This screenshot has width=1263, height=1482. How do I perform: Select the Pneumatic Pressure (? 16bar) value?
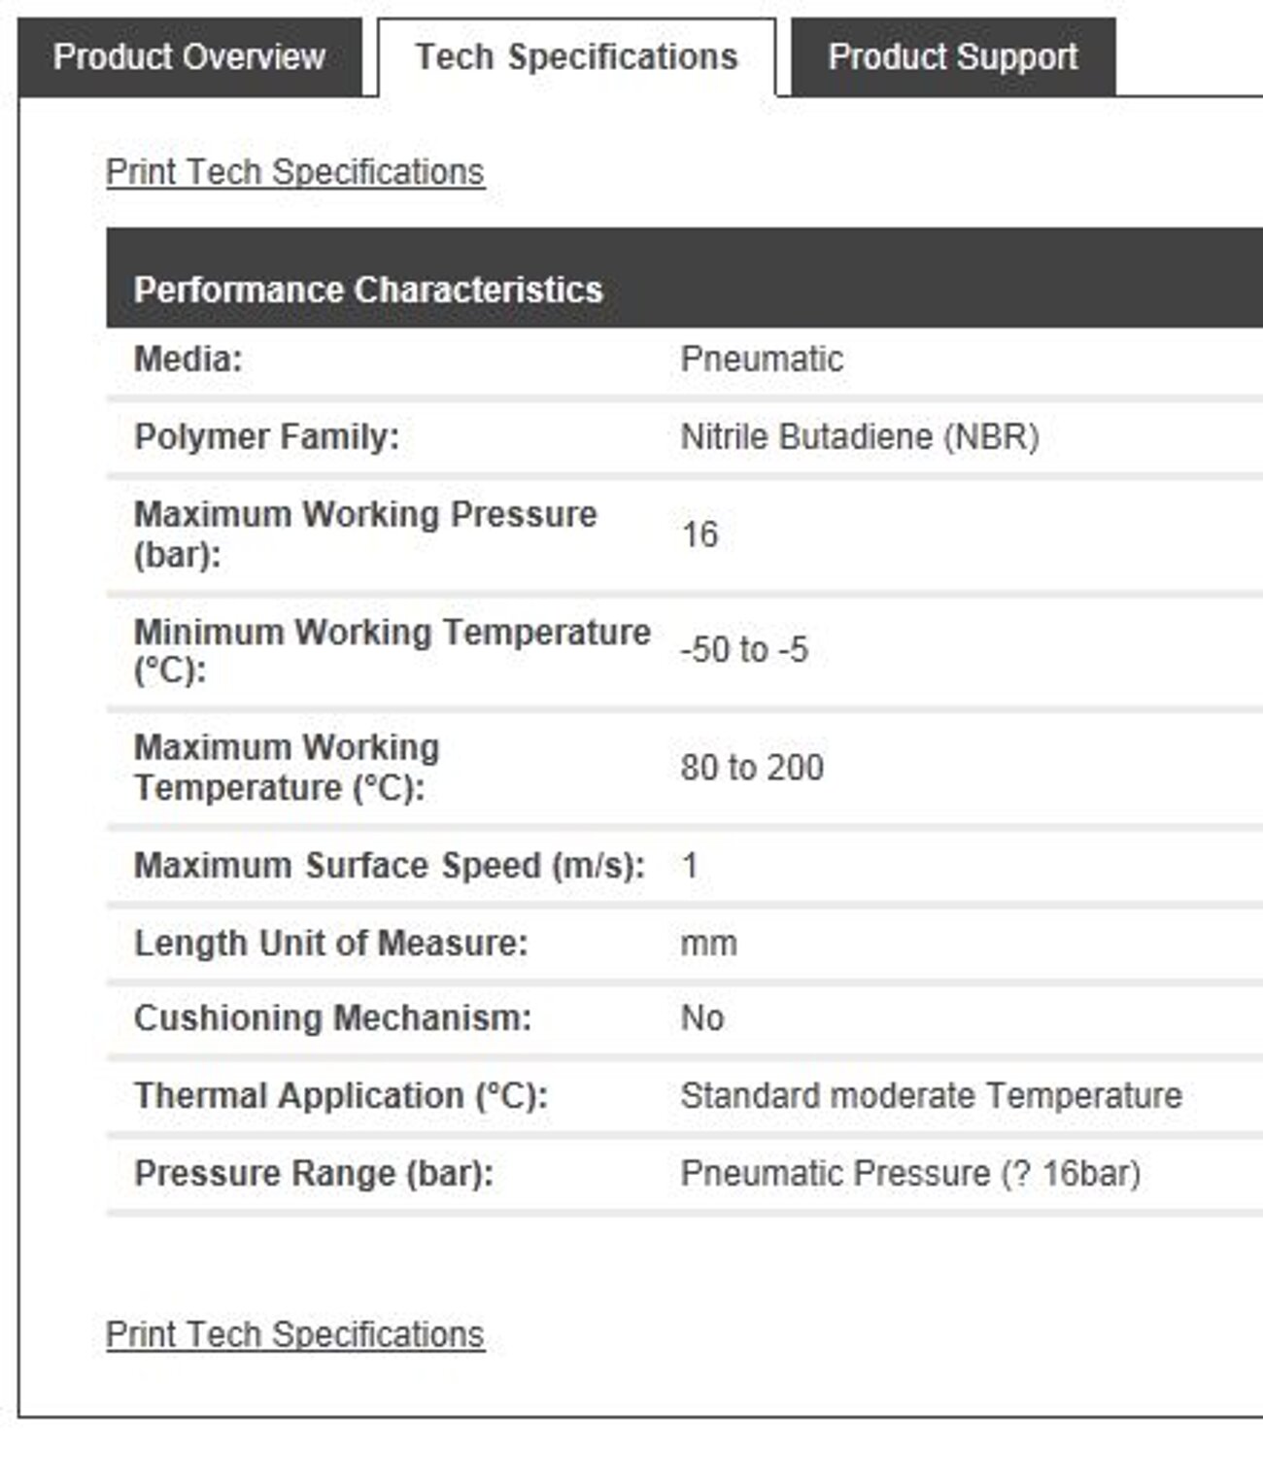tap(910, 1174)
